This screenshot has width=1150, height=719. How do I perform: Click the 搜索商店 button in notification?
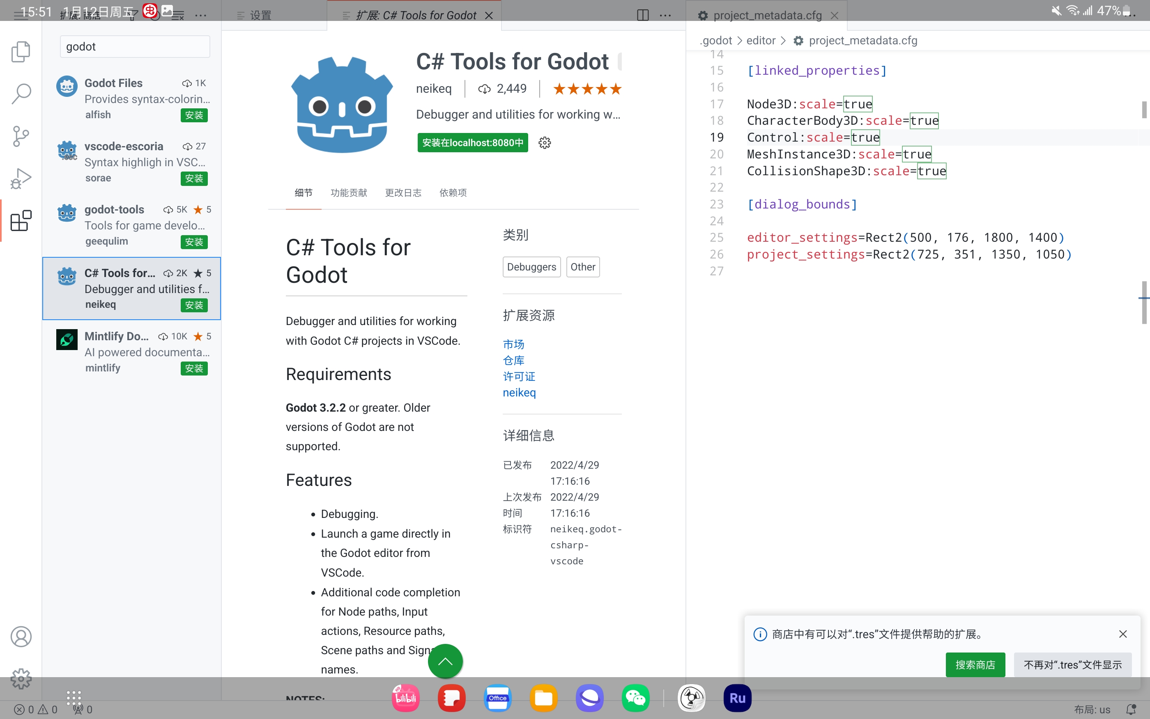(975, 665)
